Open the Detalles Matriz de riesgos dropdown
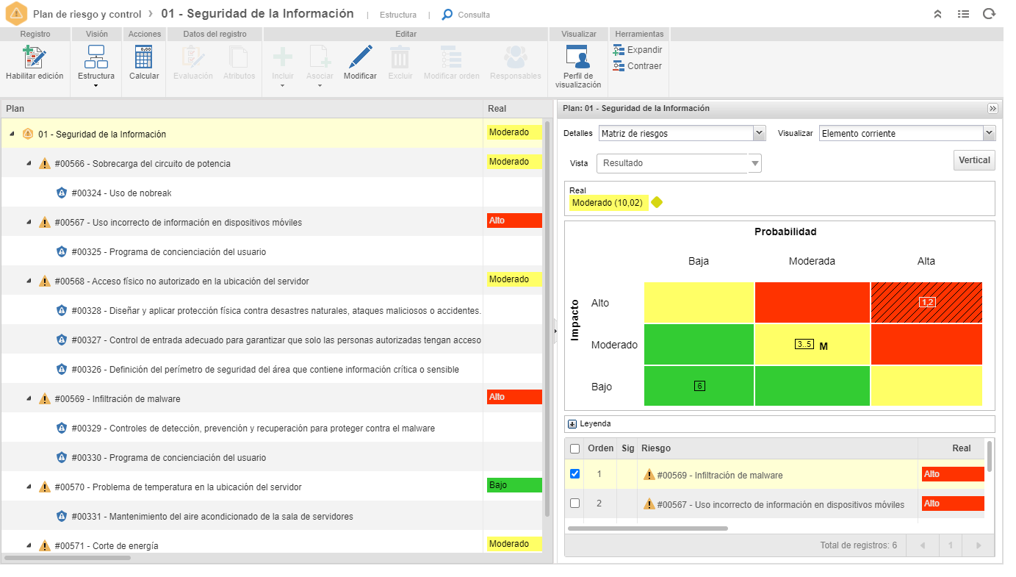 [x=682, y=133]
